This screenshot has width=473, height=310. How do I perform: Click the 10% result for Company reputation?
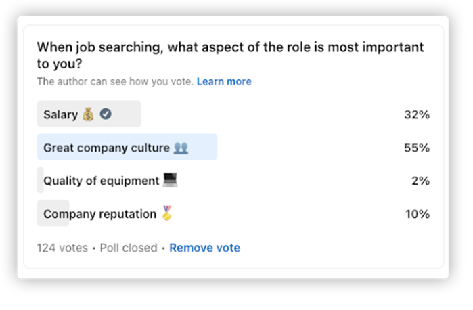tap(417, 214)
